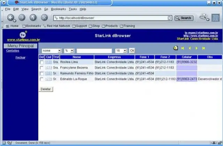Click the browser Forward arrow button
The width and height of the screenshot is (223, 146).
point(22,18)
